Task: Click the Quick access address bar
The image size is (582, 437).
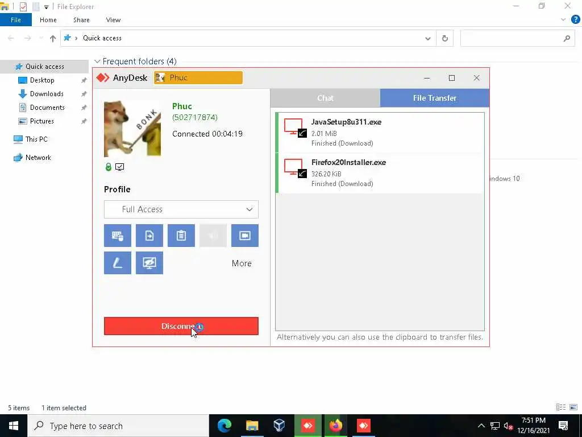Action: (248, 38)
